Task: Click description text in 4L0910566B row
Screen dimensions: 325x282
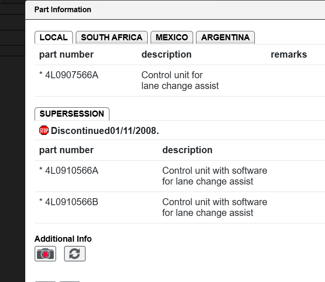Action: pyautogui.click(x=215, y=207)
